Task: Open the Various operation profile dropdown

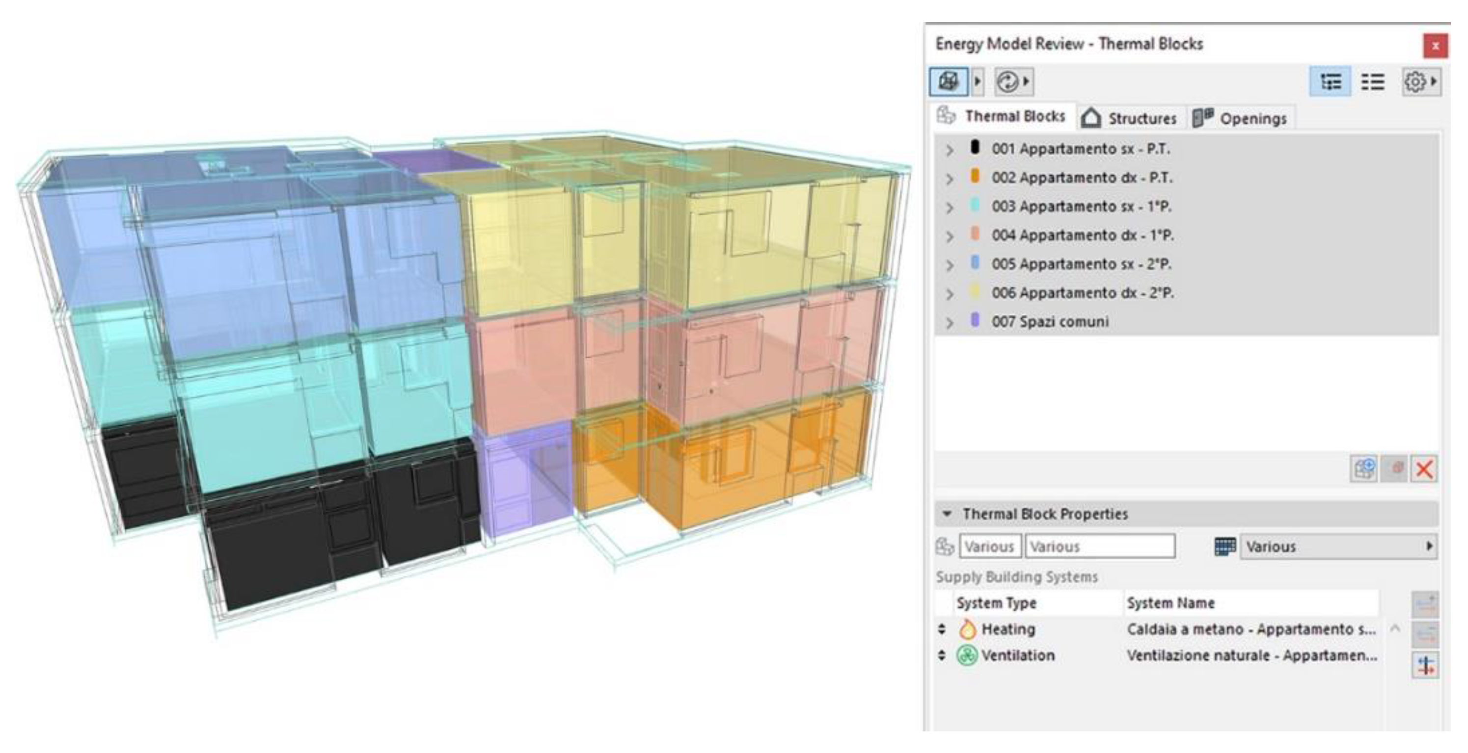Action: (x=1337, y=546)
